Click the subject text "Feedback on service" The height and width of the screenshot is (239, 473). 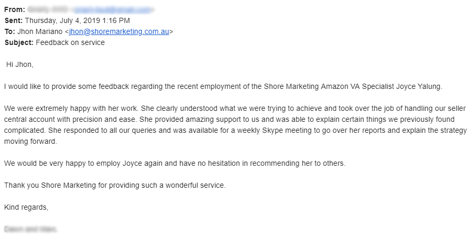70,42
